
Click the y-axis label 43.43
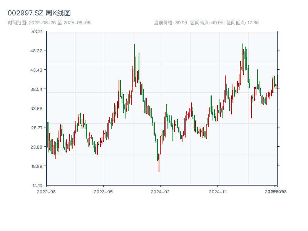[x=36, y=70]
